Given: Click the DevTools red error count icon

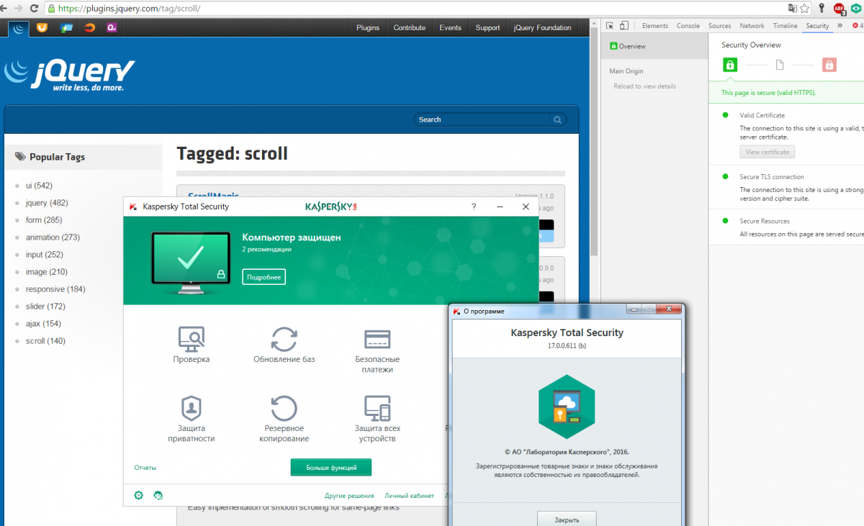Looking at the screenshot, I should [855, 26].
